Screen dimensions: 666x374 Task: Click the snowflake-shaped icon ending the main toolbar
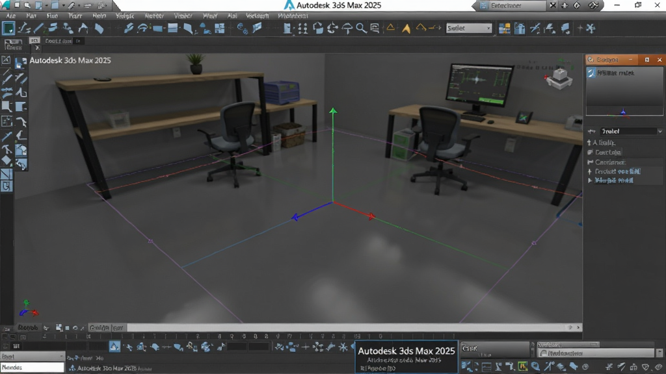[591, 29]
